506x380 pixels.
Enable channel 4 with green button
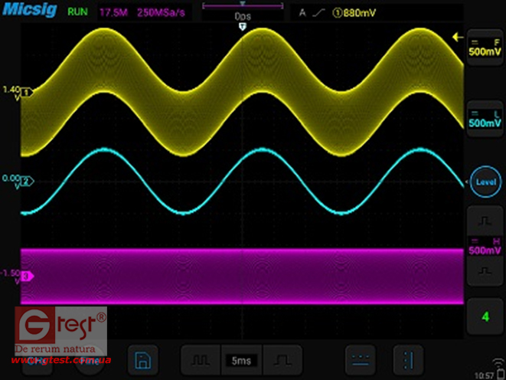tap(485, 316)
